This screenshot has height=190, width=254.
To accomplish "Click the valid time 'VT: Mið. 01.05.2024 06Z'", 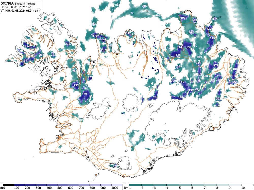I will coord(16,11).
